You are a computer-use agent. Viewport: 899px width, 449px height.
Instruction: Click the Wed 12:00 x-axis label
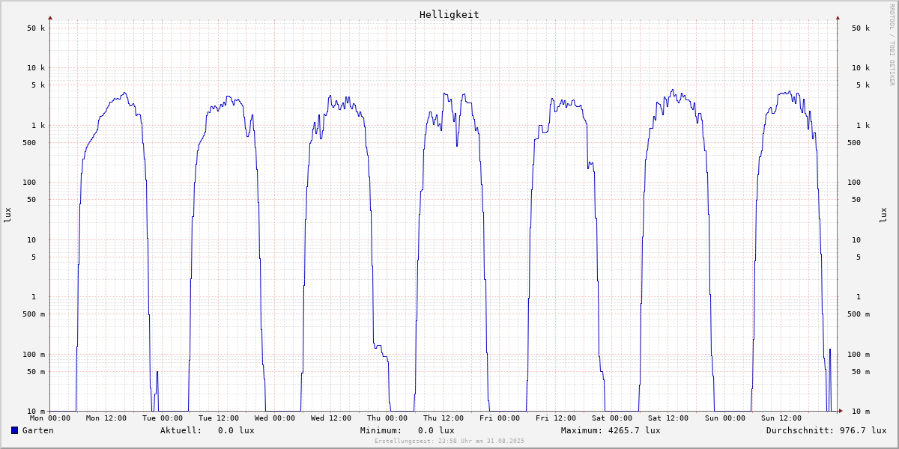pyautogui.click(x=331, y=418)
